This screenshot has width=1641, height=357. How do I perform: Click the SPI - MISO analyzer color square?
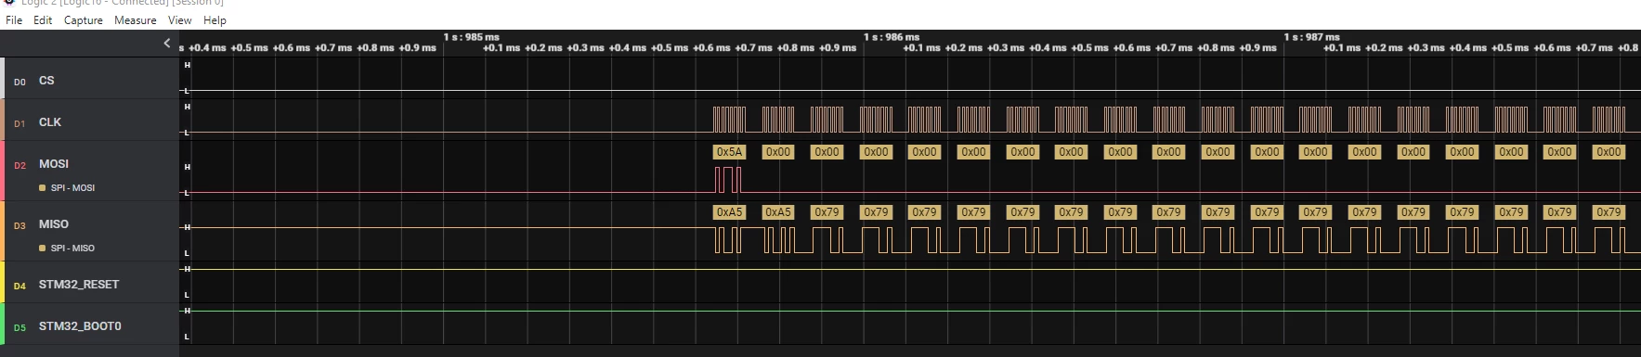click(42, 249)
